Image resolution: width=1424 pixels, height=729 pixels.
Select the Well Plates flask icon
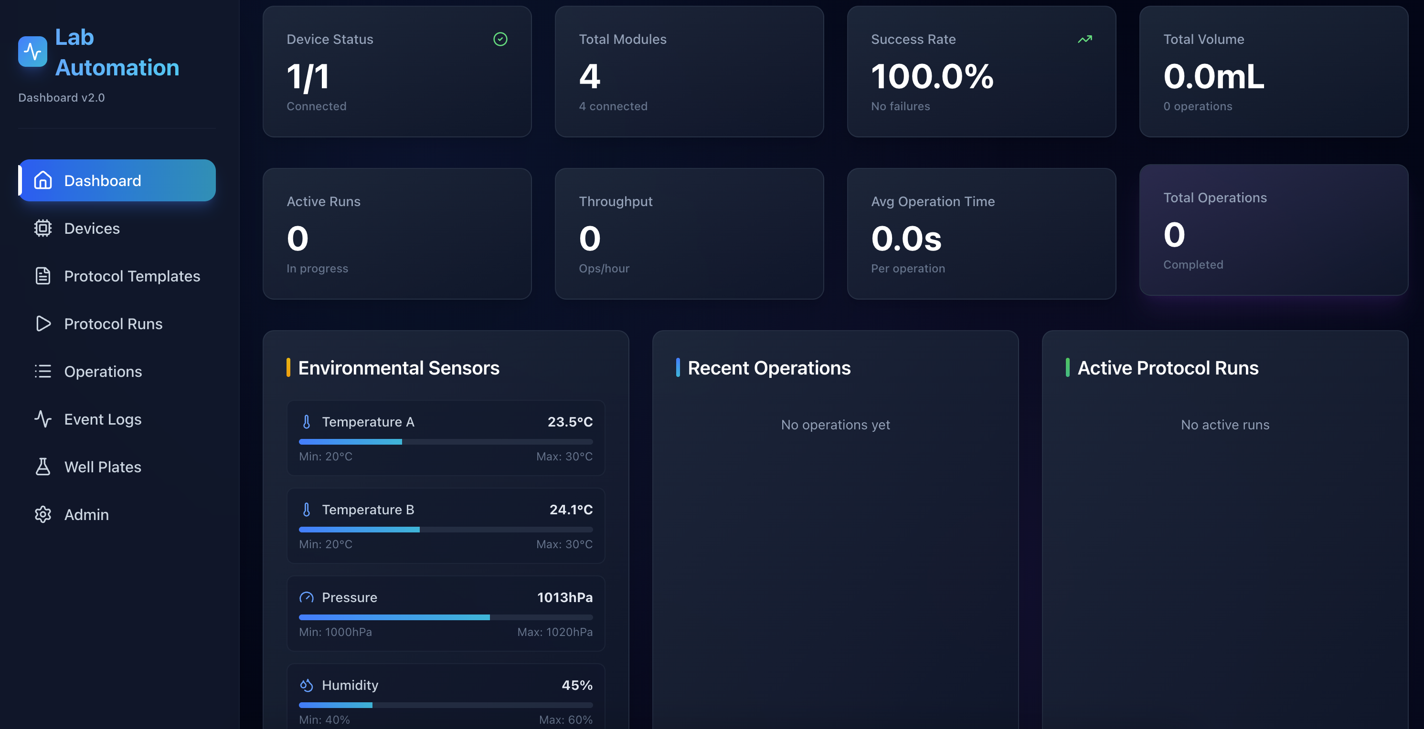click(43, 467)
